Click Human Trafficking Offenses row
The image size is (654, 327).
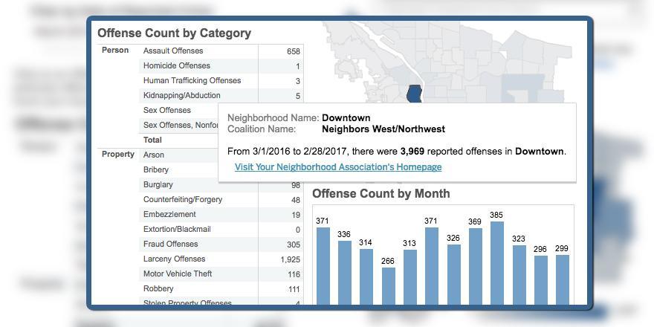click(x=221, y=80)
